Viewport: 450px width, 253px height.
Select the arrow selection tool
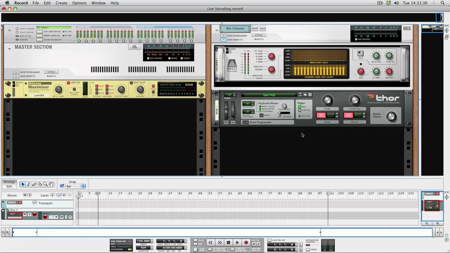pyautogui.click(x=23, y=184)
